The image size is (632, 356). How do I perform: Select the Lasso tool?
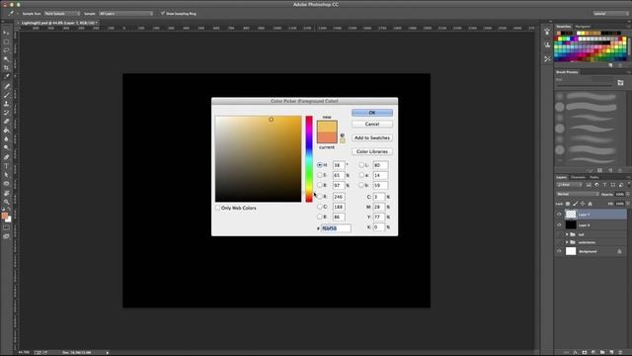[6, 50]
